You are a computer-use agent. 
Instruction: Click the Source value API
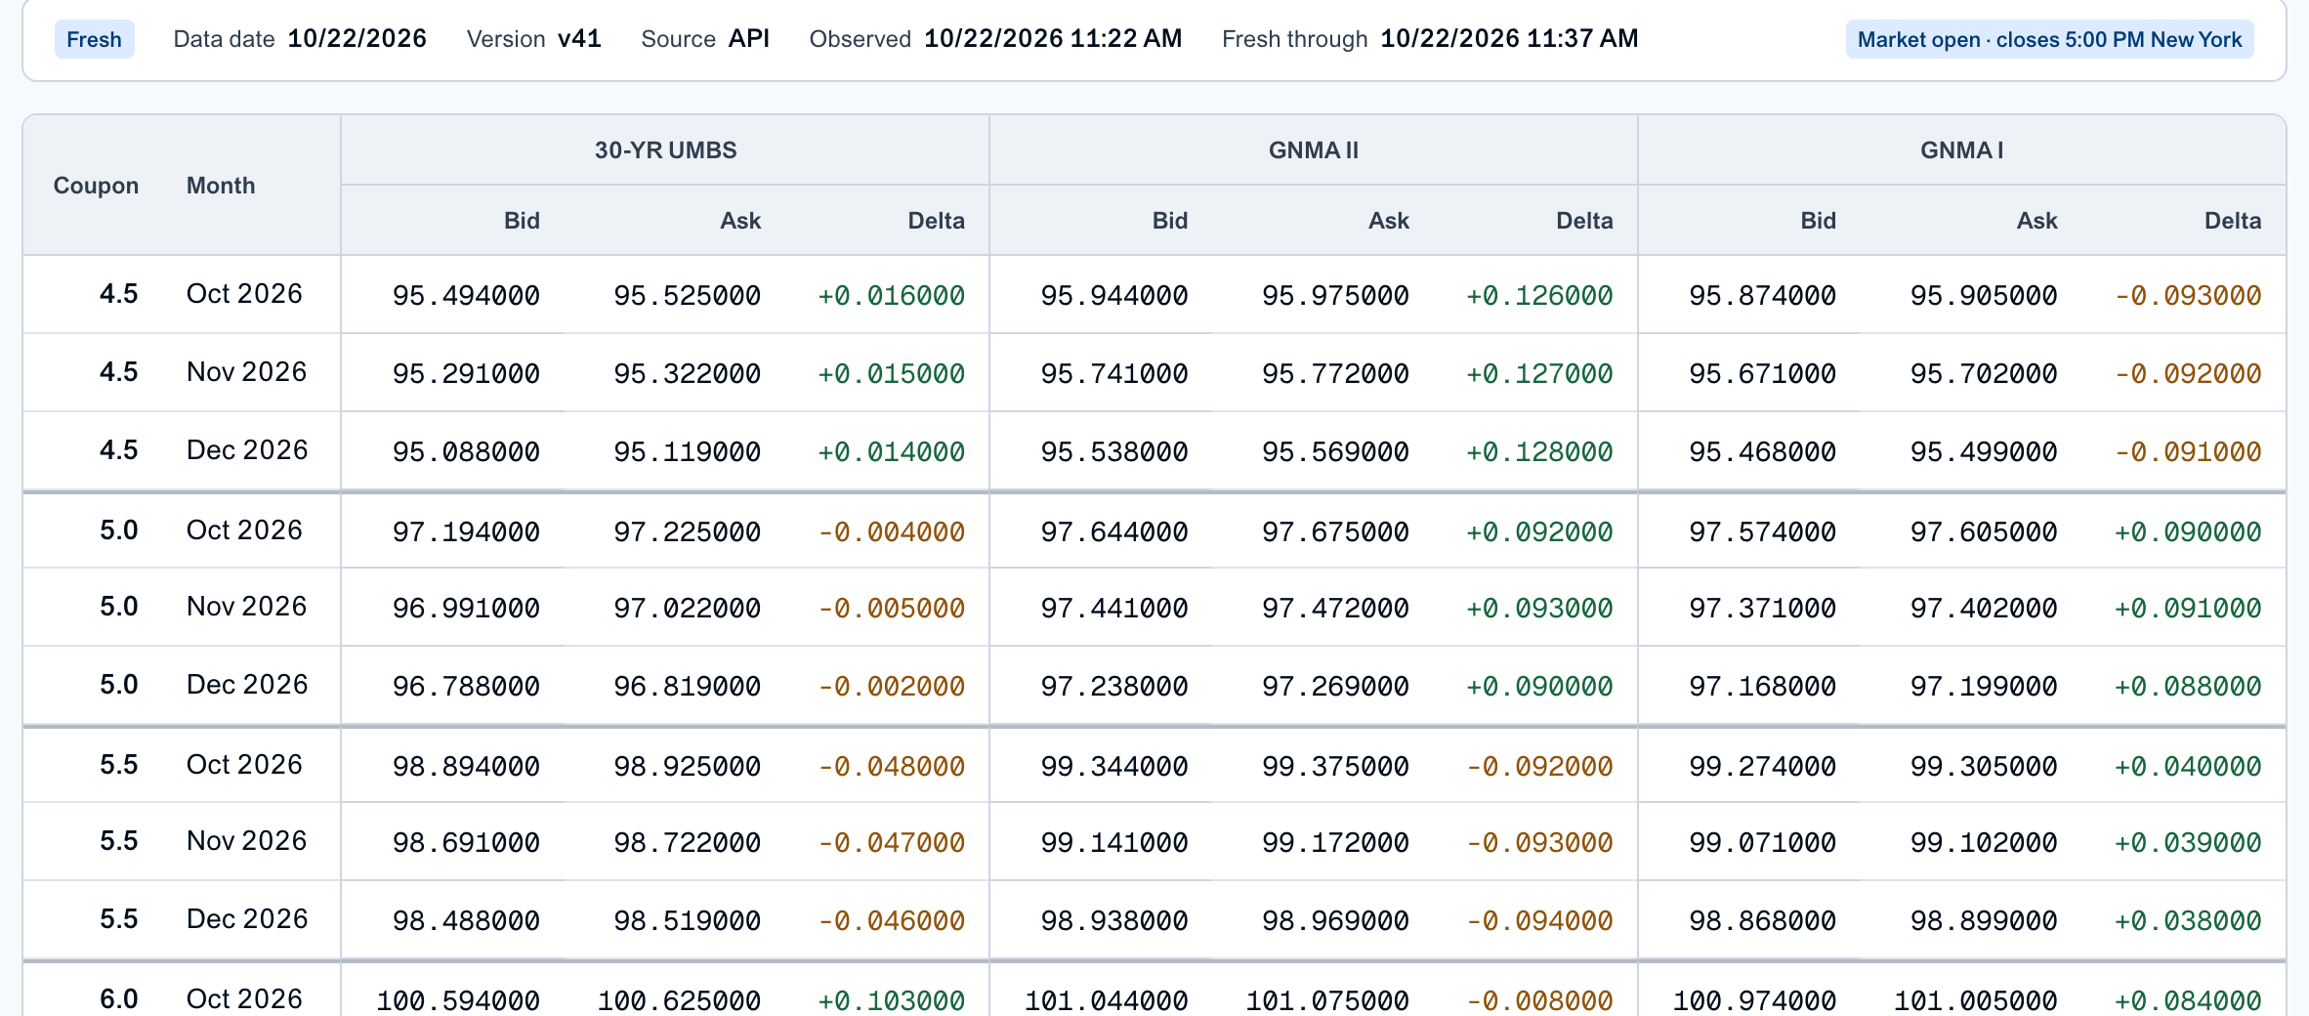pos(749,39)
